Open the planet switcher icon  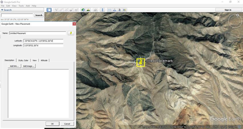[96, 10]
